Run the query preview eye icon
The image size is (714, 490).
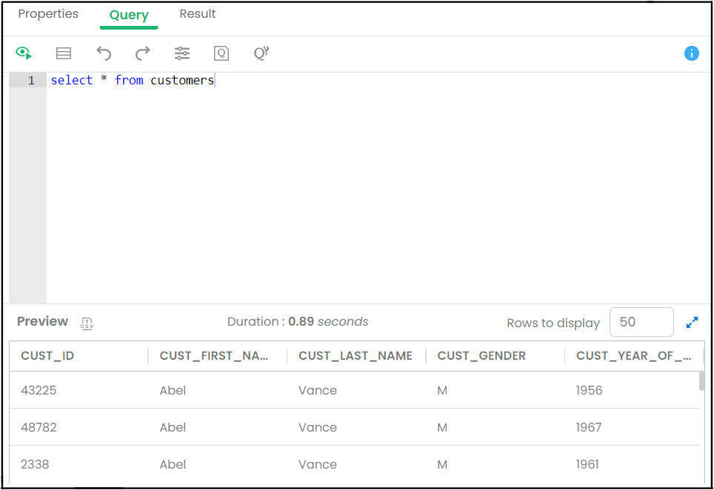(x=24, y=53)
